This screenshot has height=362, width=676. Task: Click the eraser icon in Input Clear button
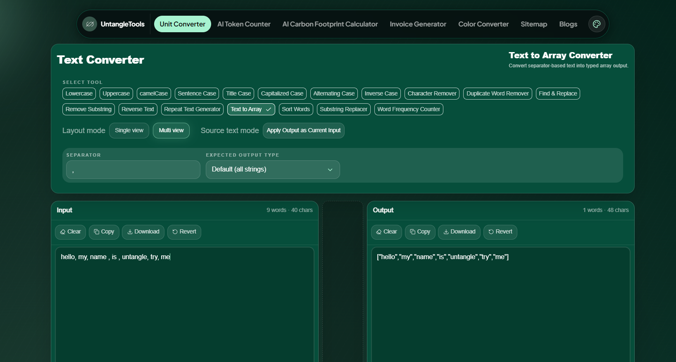63,232
